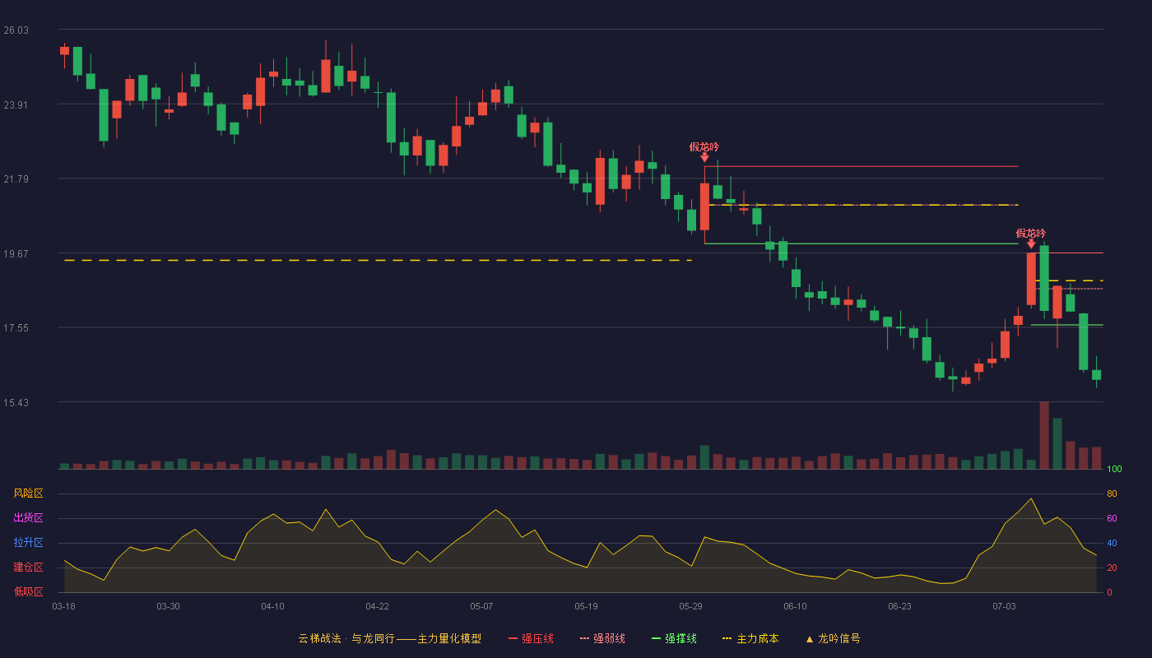Click the 05-29 date label

[691, 606]
